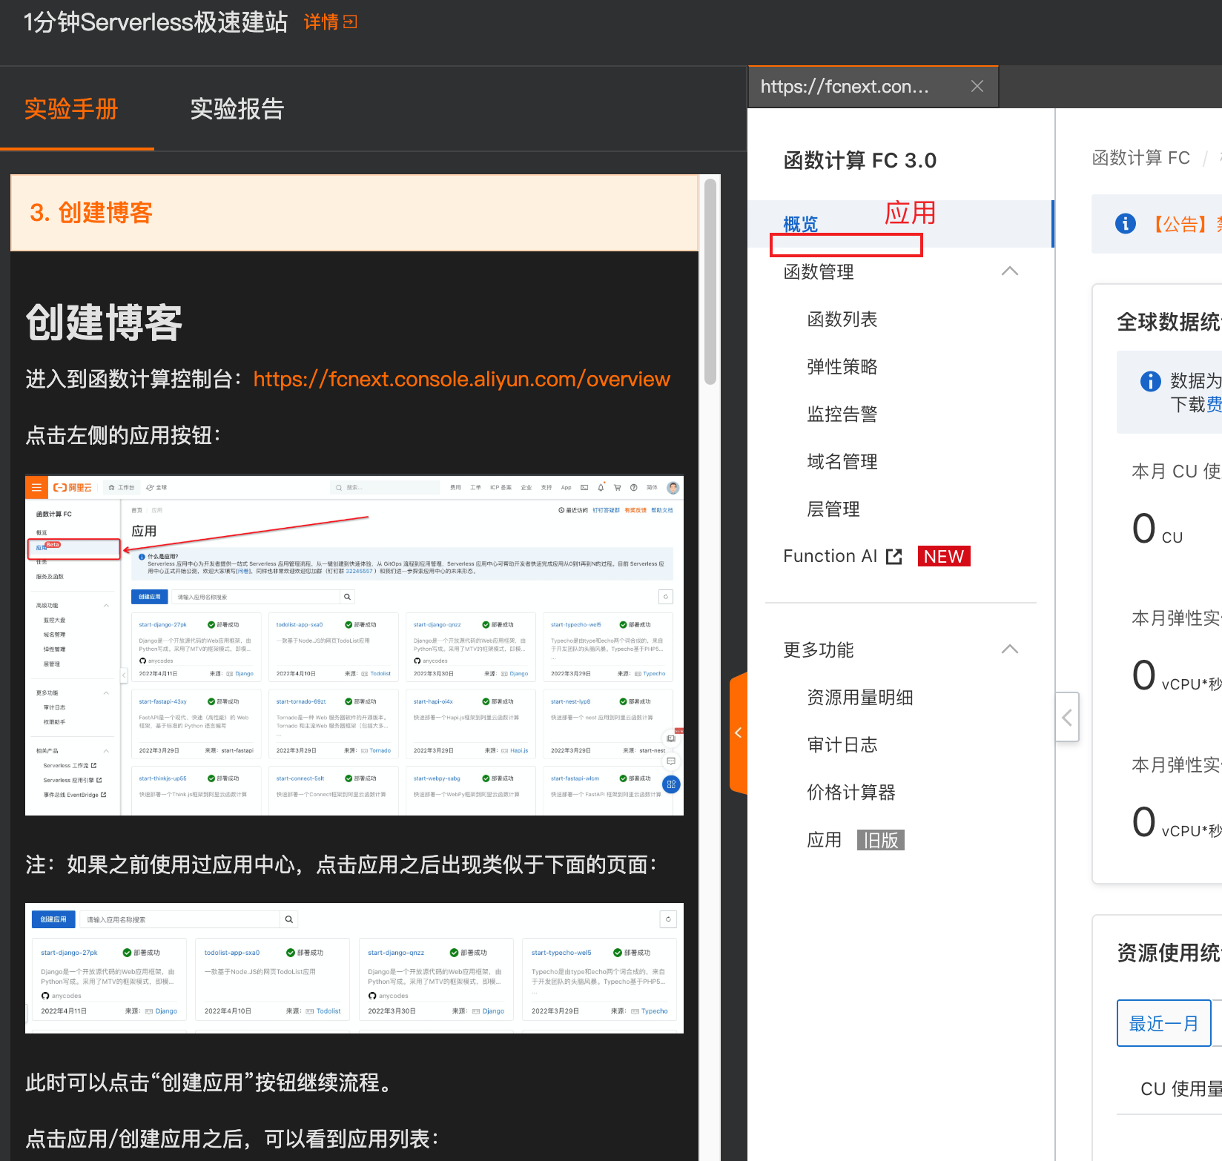Screen dimensions: 1222x1161
Task: Collapse the 更多功能 menu group
Action: coord(1009,649)
